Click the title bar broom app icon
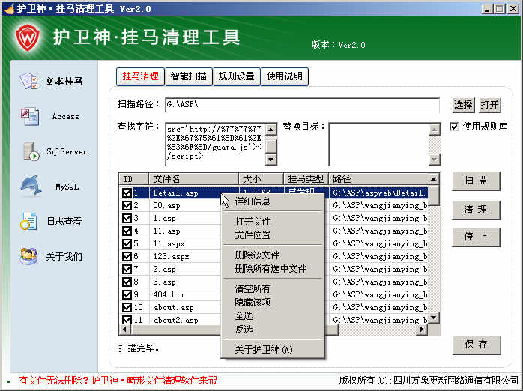 click(x=10, y=9)
